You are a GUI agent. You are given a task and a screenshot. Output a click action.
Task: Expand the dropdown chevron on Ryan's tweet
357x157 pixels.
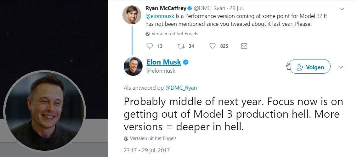pyautogui.click(x=342, y=8)
